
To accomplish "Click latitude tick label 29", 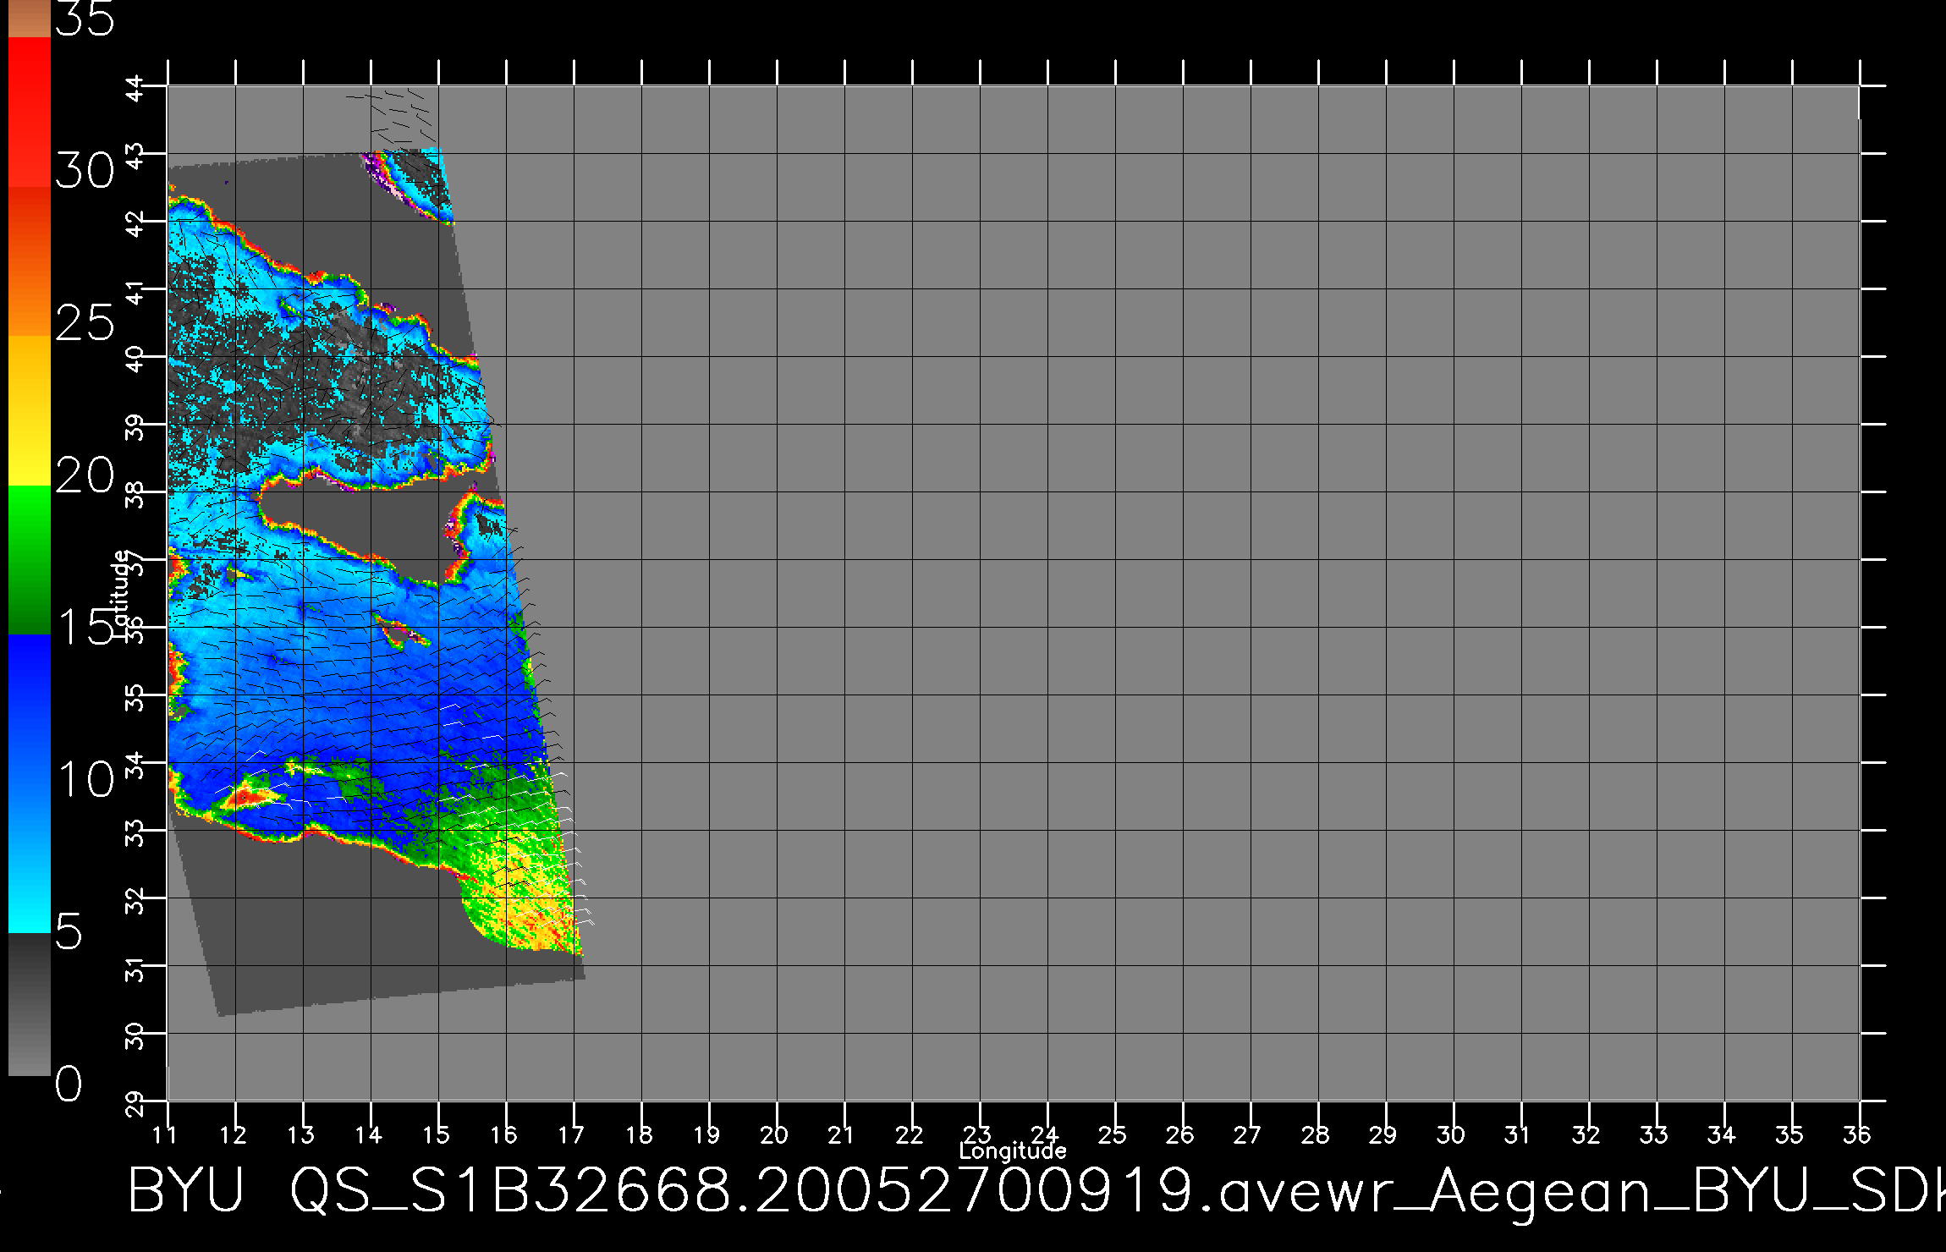I will click(135, 1103).
